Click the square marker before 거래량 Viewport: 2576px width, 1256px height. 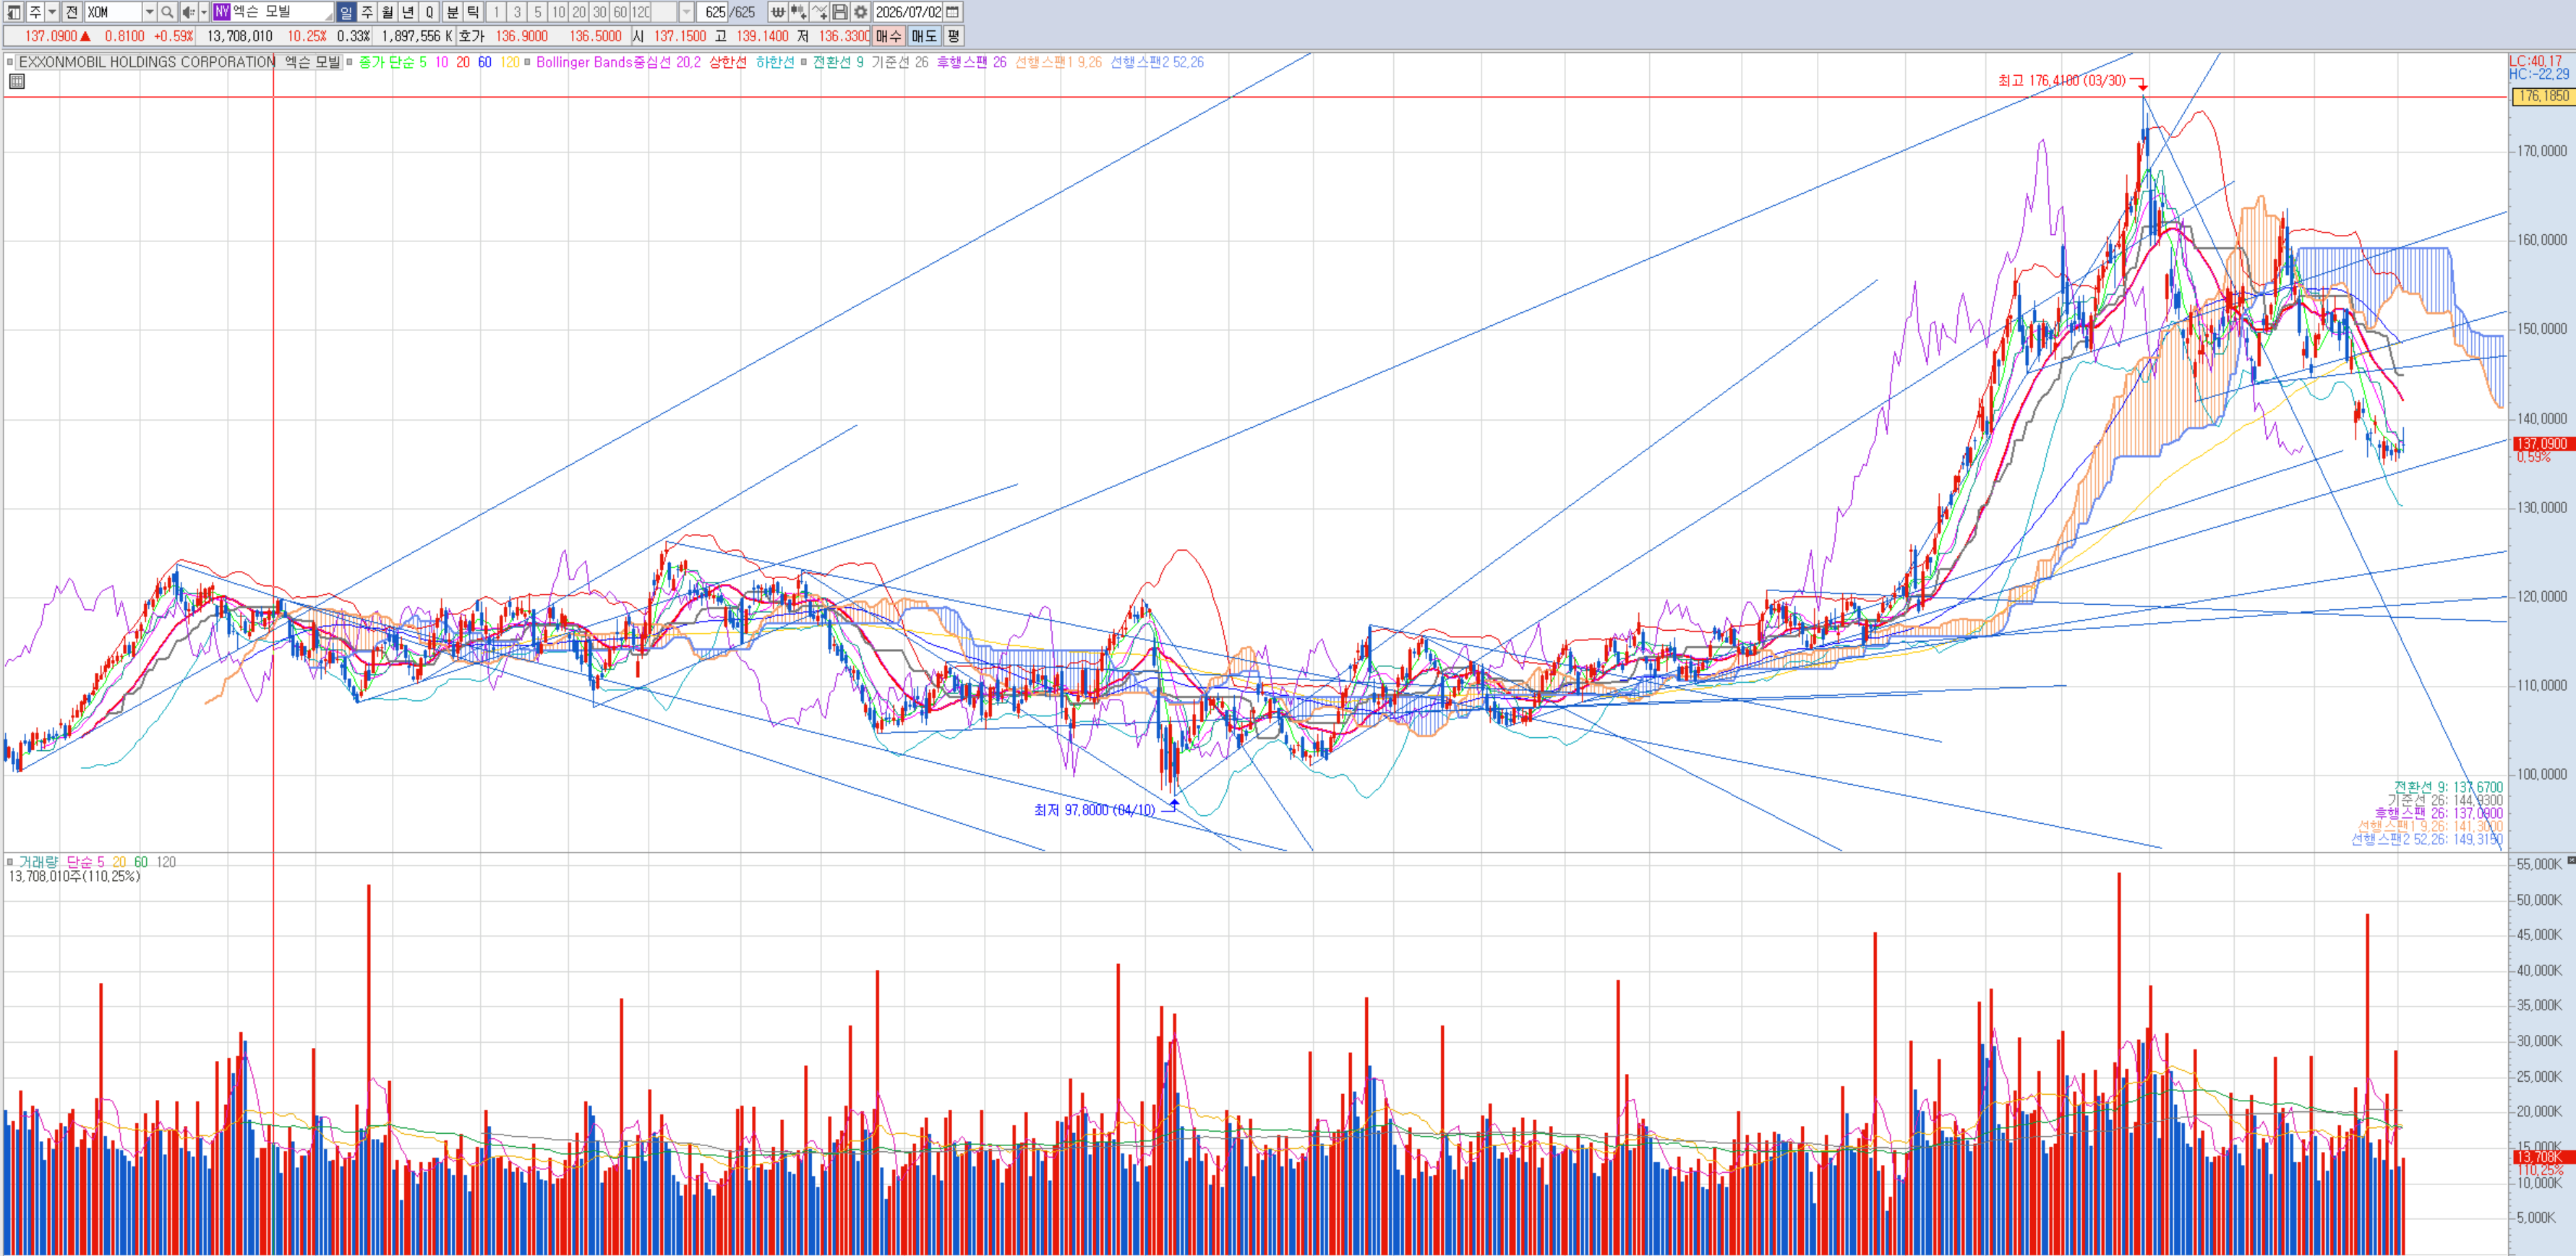point(10,861)
